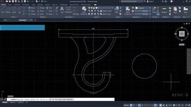This screenshot has height=107, width=191.
Task: Expand the Properties panel
Action: click(x=137, y=17)
